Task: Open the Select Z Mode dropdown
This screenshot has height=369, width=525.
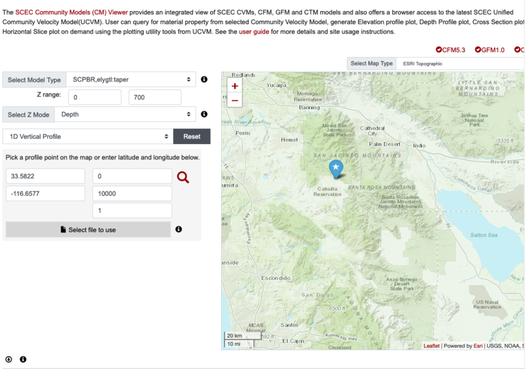Action: click(x=125, y=115)
